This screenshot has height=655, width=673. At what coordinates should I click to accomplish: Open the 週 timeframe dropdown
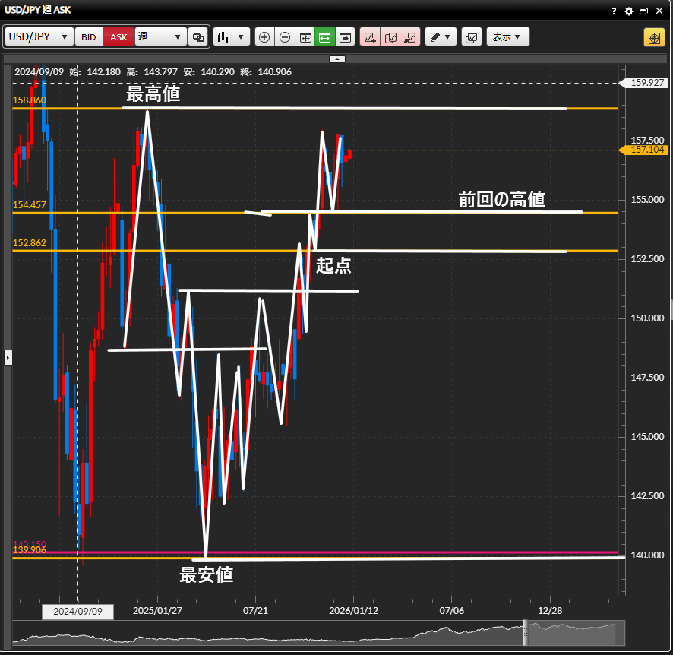click(160, 37)
